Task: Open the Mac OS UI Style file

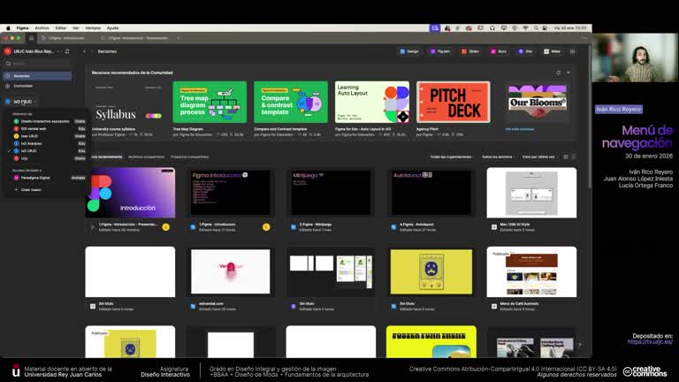Action: point(531,193)
